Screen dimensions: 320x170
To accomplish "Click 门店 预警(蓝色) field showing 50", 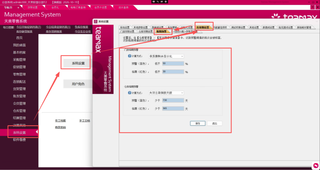I will pos(173,64).
